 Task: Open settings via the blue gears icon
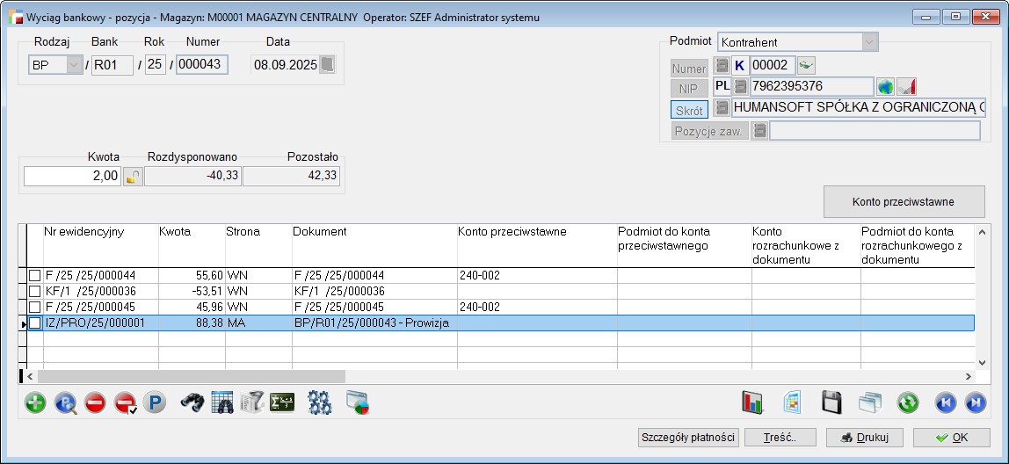319,403
